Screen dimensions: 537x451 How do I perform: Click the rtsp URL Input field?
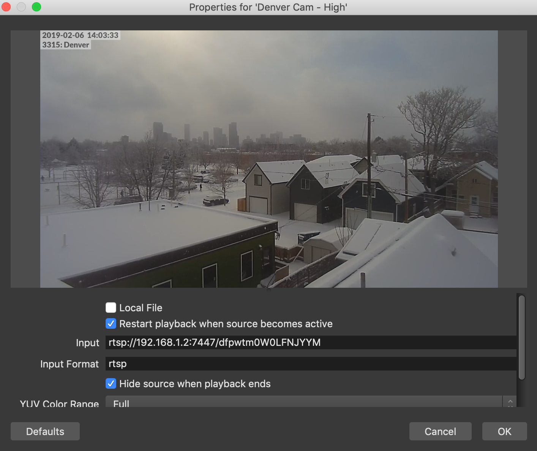click(x=310, y=342)
